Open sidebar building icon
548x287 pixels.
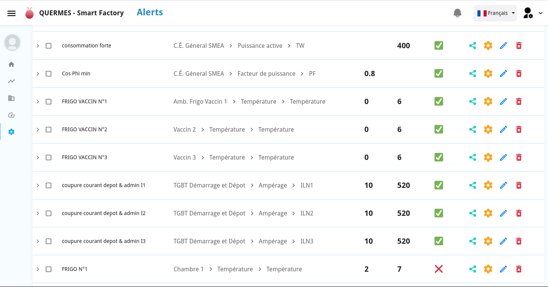point(12,98)
